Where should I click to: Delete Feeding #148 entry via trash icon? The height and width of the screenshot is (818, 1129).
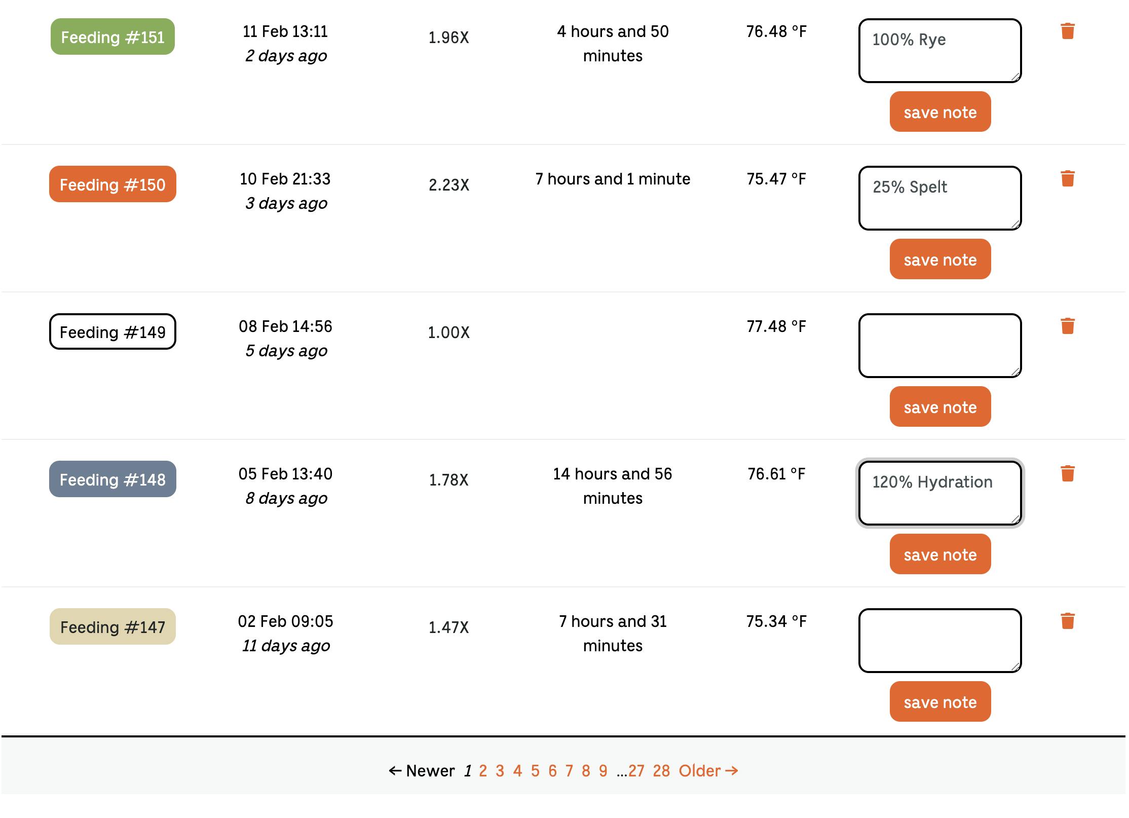pyautogui.click(x=1068, y=474)
